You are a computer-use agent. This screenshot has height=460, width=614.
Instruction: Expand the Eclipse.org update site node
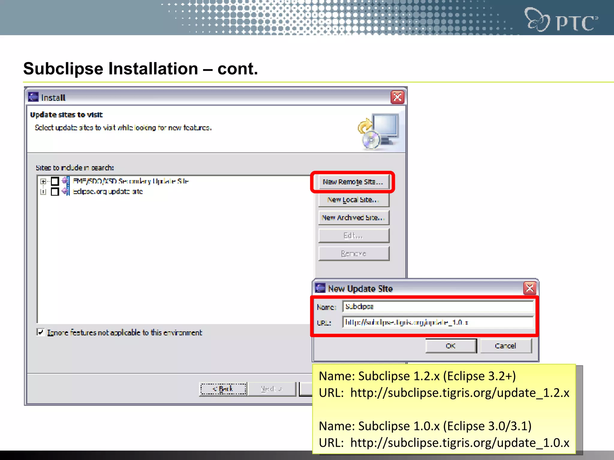click(x=43, y=192)
